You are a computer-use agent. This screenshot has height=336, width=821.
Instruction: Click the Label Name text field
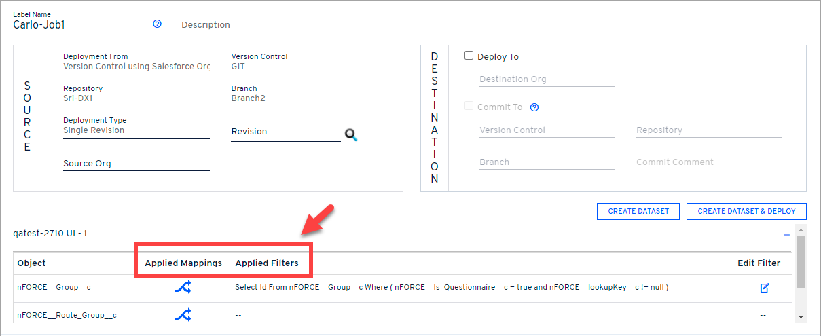(x=77, y=25)
